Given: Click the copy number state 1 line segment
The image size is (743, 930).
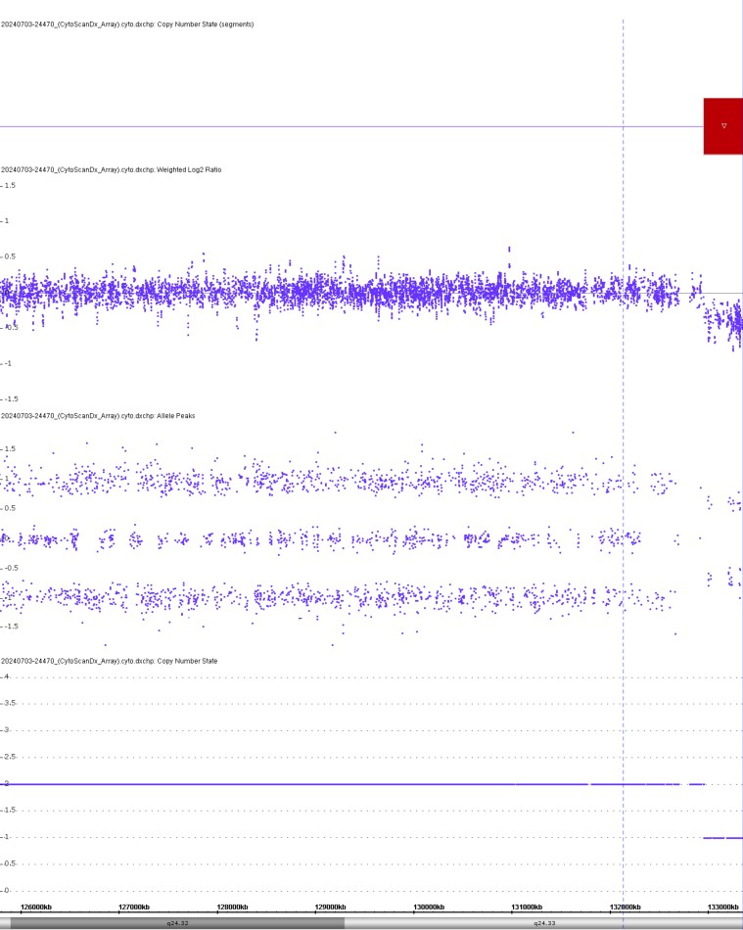Looking at the screenshot, I should coord(722,837).
